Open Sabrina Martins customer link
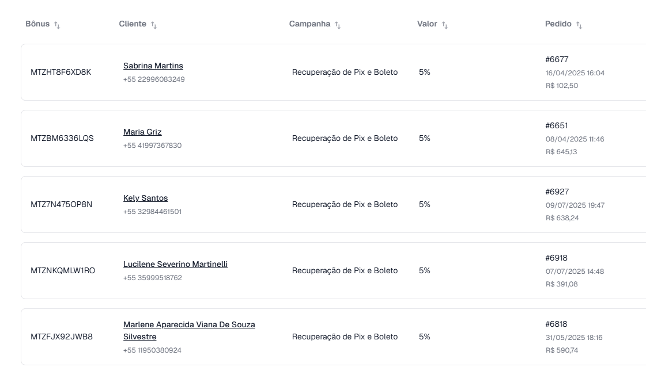 pos(153,66)
